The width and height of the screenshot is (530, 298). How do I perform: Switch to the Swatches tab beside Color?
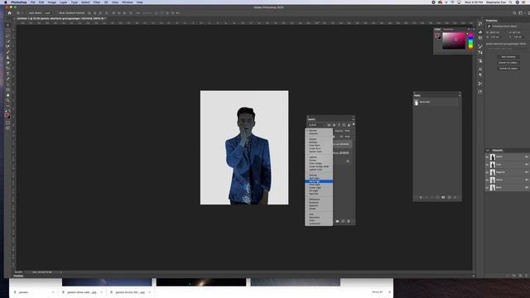pyautogui.click(x=449, y=30)
